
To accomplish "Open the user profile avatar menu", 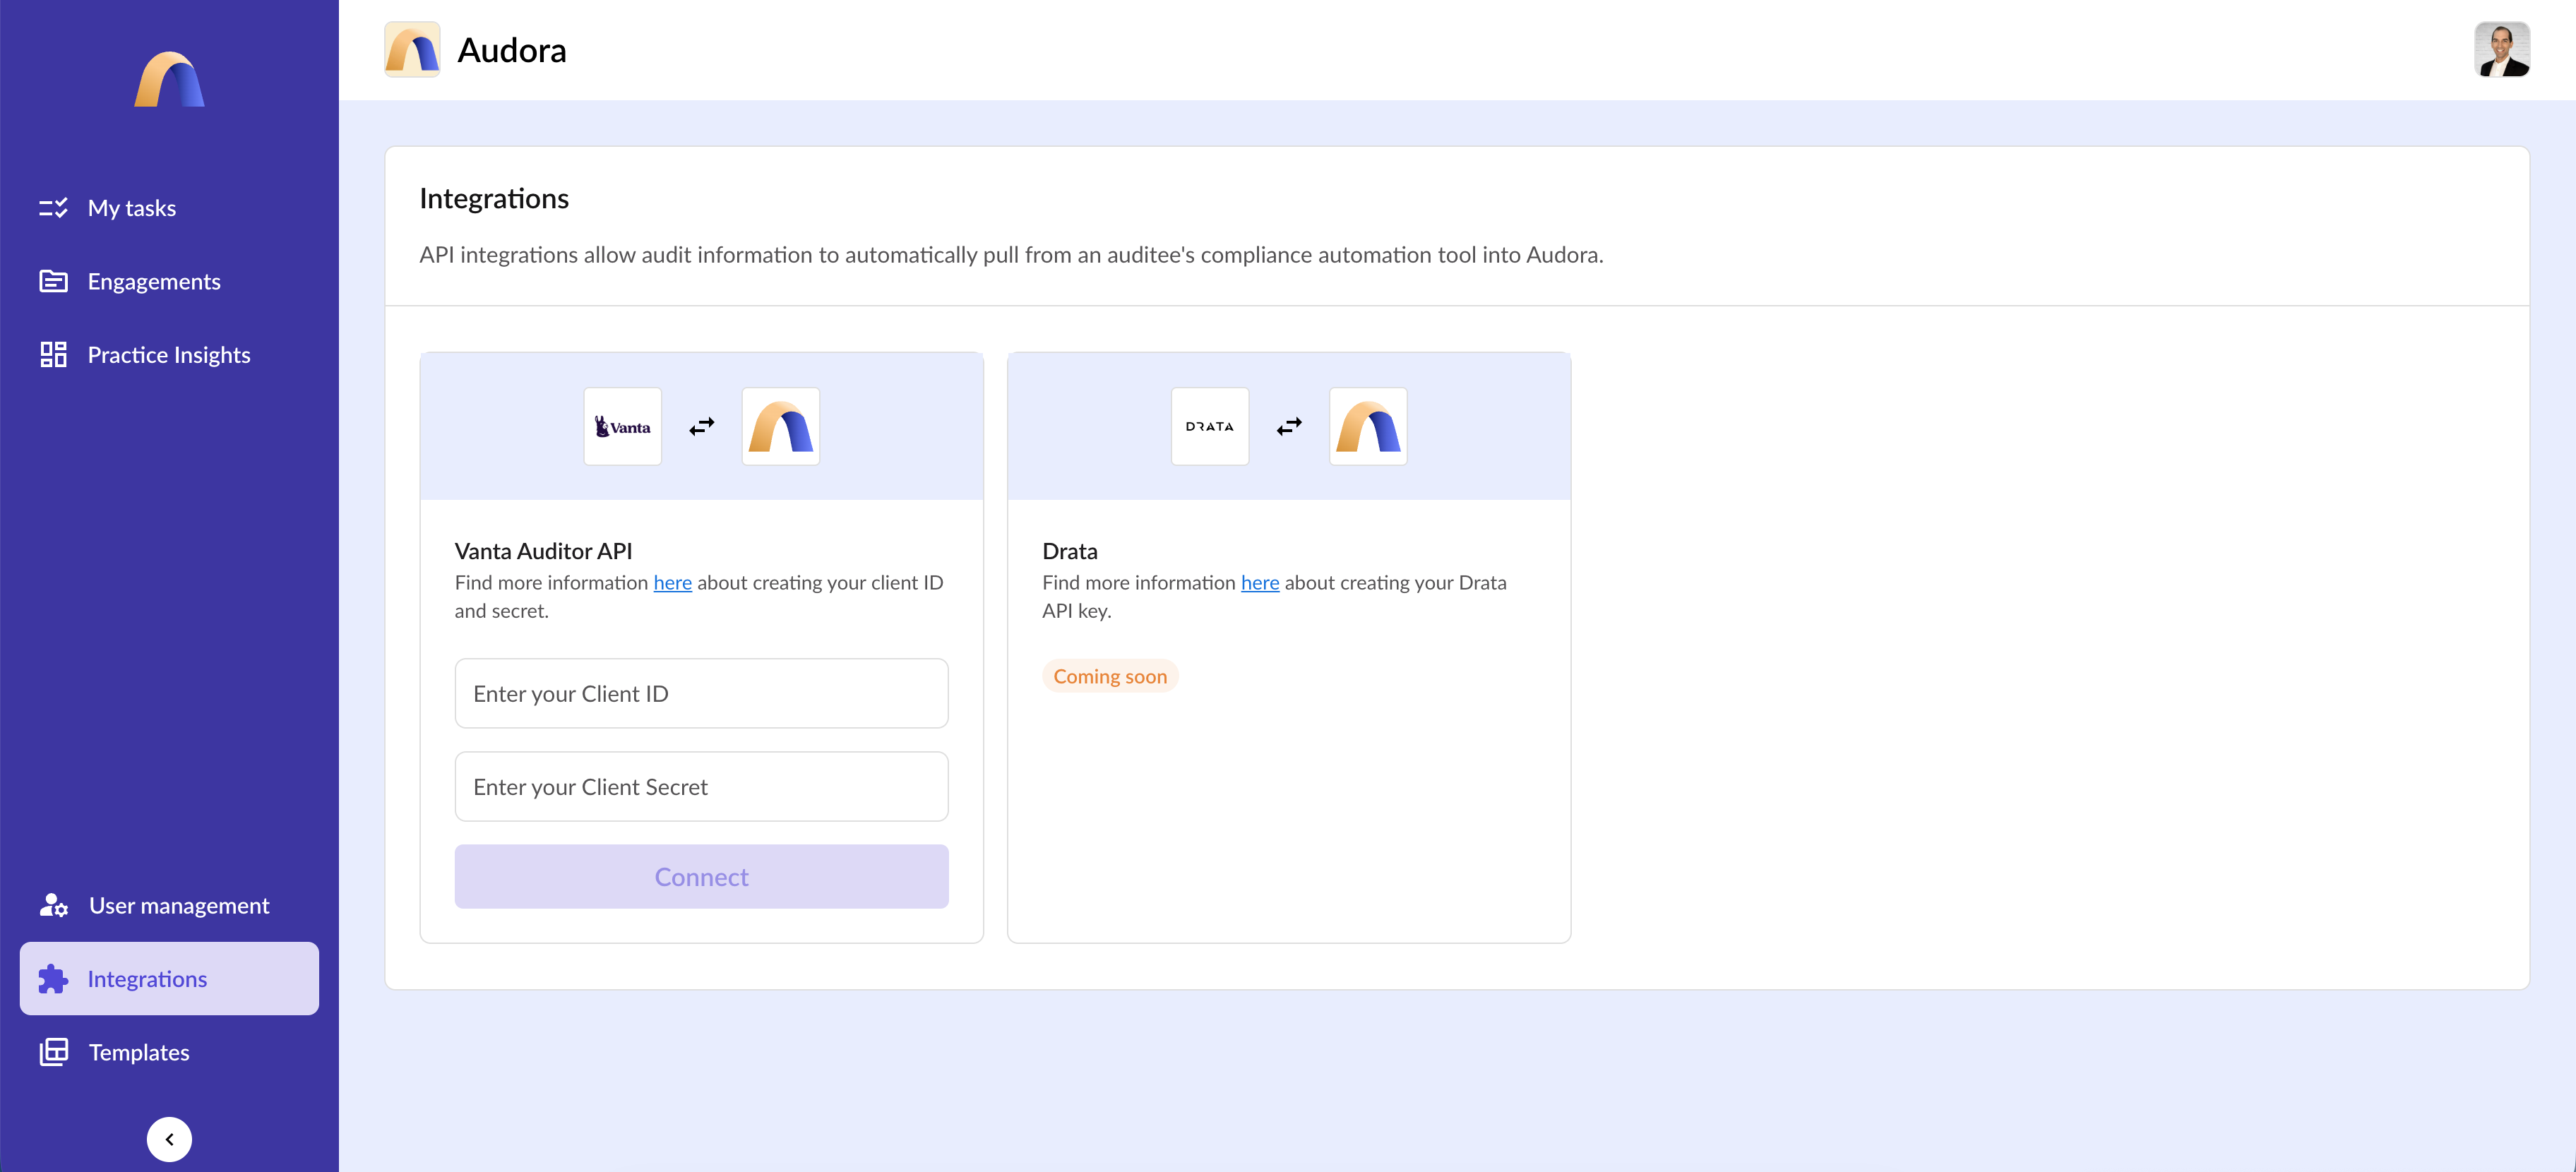I will (2501, 50).
